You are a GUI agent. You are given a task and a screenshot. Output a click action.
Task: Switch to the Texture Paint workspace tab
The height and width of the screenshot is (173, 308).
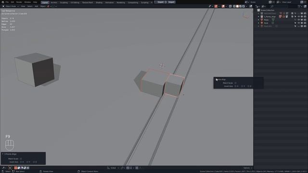pyautogui.click(x=88, y=2)
